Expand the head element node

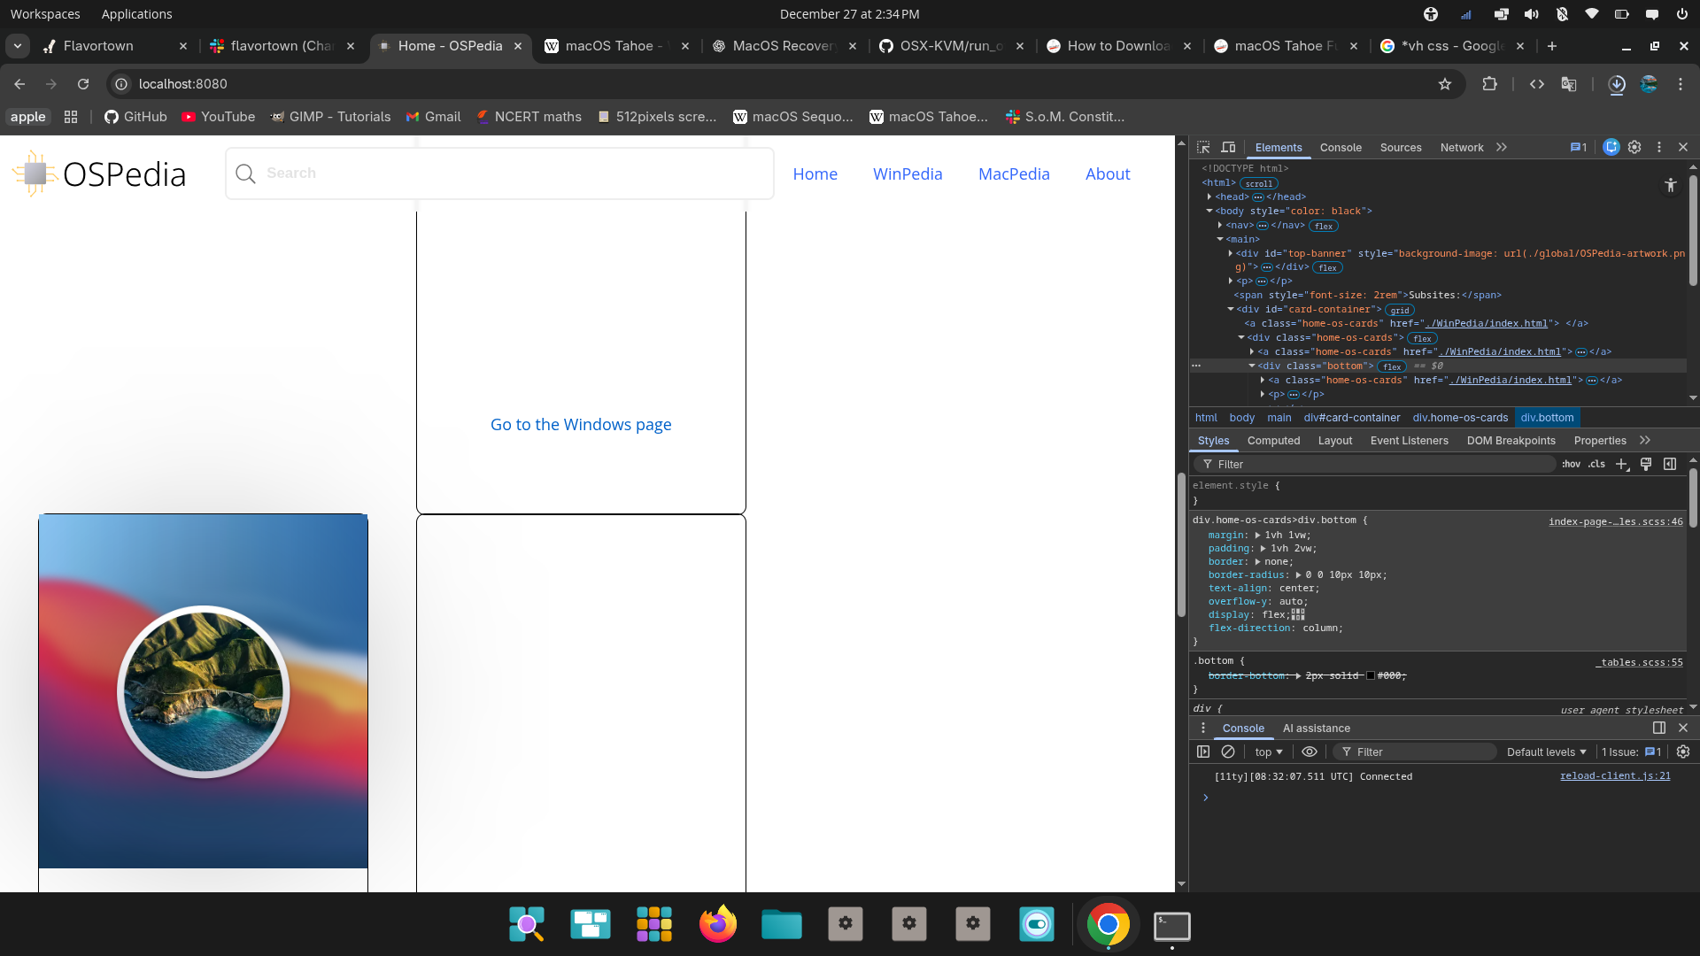[x=1209, y=197]
